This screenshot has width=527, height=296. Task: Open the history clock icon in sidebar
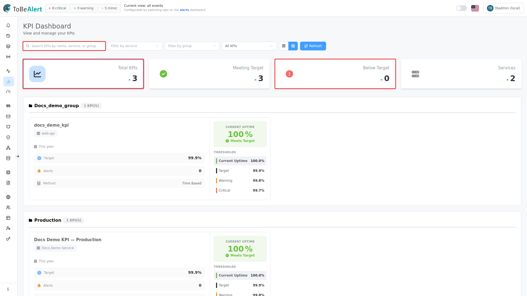[8, 36]
